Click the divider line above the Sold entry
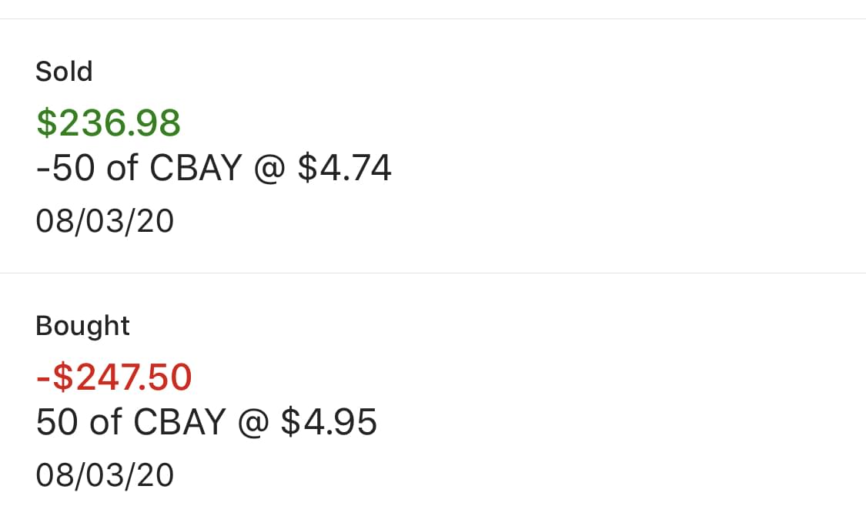The height and width of the screenshot is (523, 866). [x=433, y=18]
